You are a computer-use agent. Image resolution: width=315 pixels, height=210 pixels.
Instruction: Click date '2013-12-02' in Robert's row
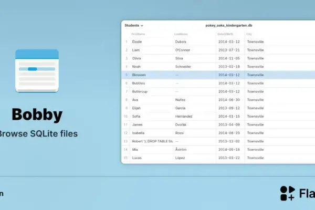[x=229, y=141]
